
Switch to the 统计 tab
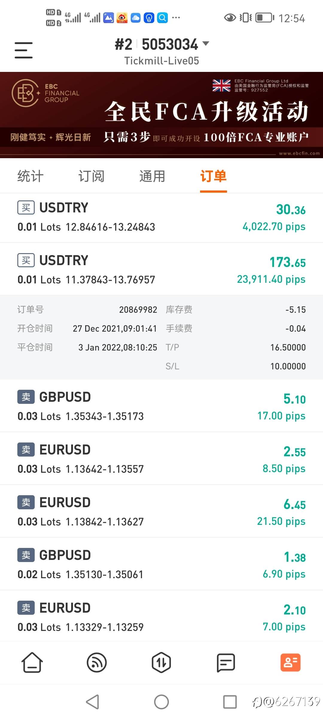click(31, 176)
